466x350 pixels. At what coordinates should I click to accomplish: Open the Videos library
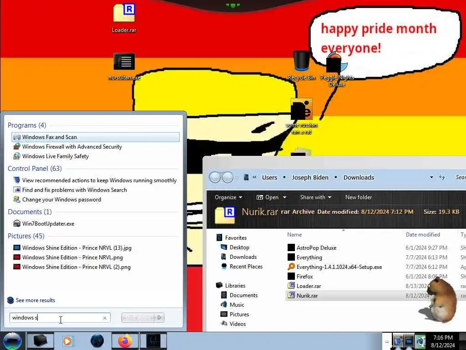233,324
